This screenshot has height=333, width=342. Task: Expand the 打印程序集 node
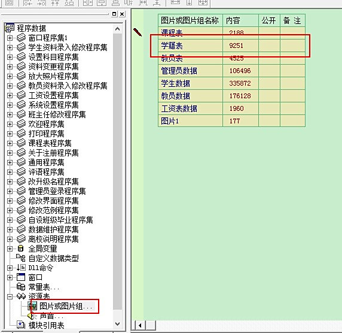10,134
